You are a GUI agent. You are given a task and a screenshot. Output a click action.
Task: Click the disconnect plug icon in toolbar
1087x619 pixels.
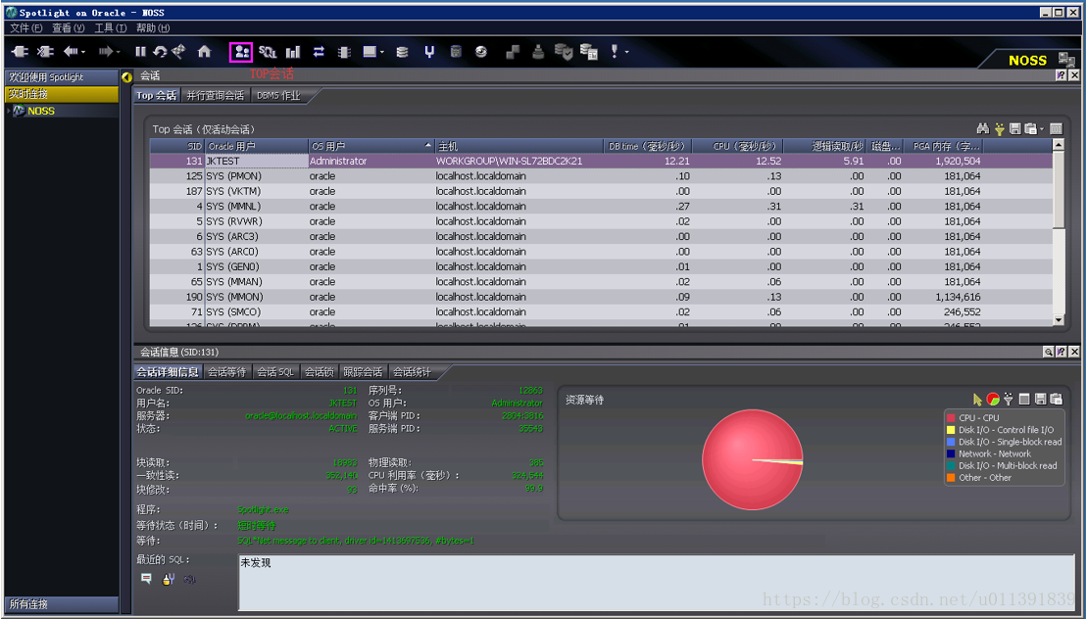[x=45, y=51]
